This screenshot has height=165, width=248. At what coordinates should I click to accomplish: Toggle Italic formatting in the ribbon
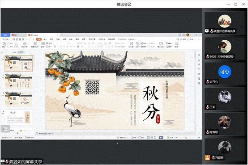(x=58, y=47)
